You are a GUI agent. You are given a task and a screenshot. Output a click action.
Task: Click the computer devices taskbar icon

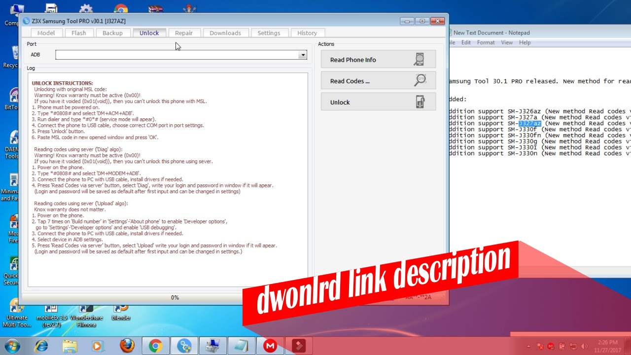pos(213,346)
